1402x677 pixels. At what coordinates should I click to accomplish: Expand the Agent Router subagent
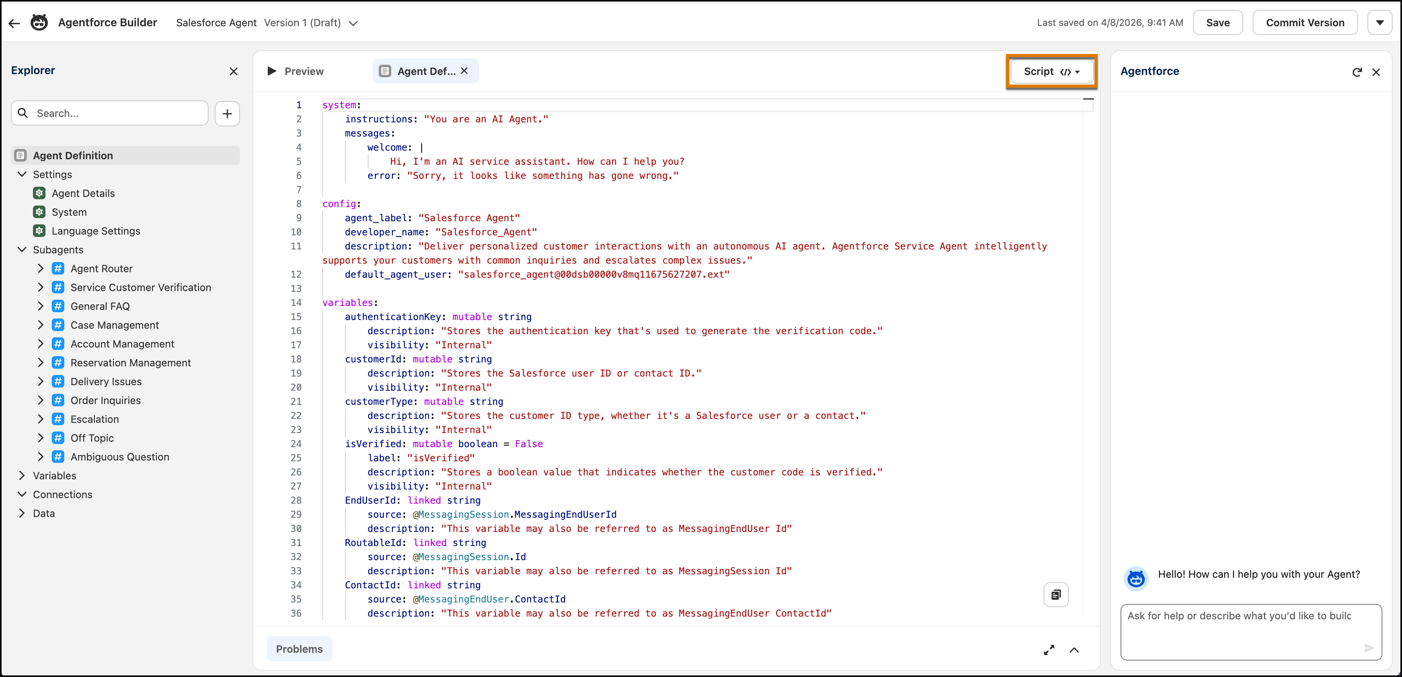pos(40,269)
